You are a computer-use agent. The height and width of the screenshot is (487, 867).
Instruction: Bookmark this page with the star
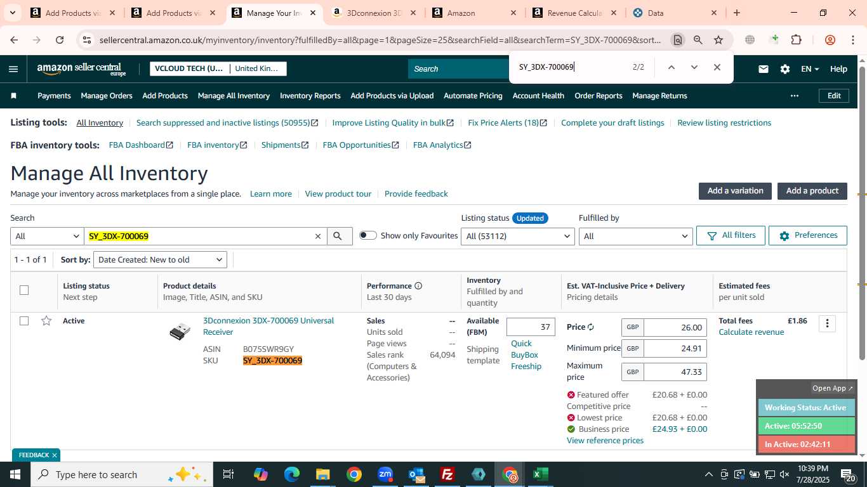coord(718,40)
